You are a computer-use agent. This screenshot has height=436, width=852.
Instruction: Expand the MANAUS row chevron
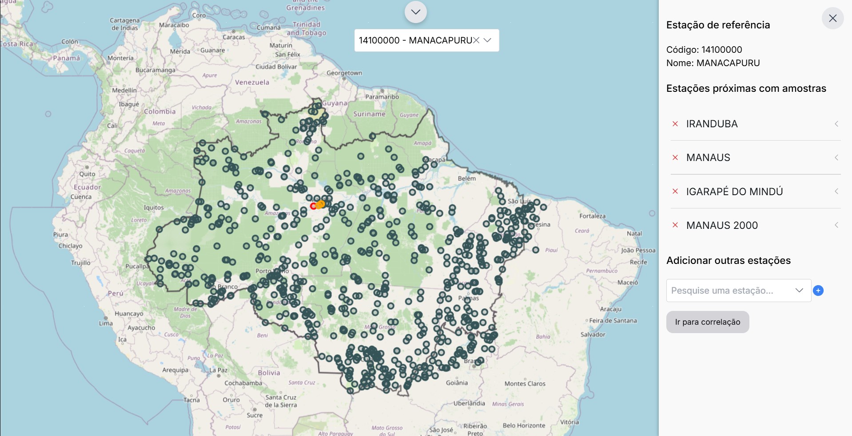point(836,157)
